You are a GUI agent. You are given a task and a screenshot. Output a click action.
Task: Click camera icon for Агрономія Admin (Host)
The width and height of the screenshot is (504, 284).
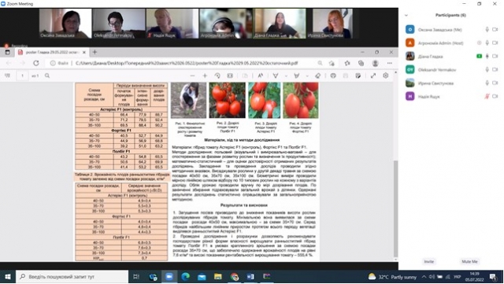coord(495,42)
